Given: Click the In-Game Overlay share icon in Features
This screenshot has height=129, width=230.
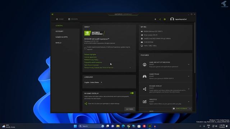Looking at the screenshot, I should tap(144, 89).
